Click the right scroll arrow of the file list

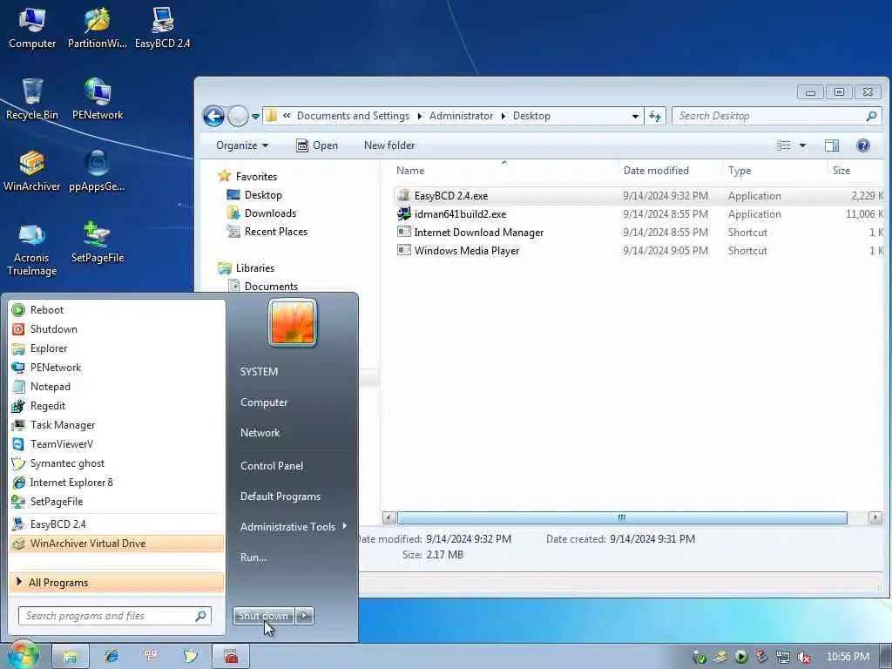[x=875, y=517]
